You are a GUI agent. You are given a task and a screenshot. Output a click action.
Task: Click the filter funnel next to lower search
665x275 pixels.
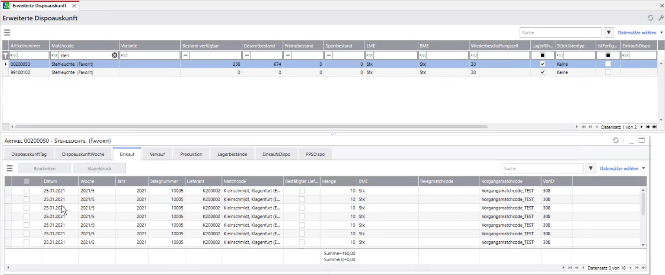(590, 168)
